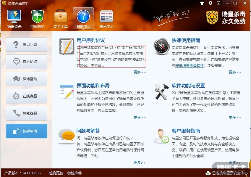Click 检测更新 in the status bar

56,173
